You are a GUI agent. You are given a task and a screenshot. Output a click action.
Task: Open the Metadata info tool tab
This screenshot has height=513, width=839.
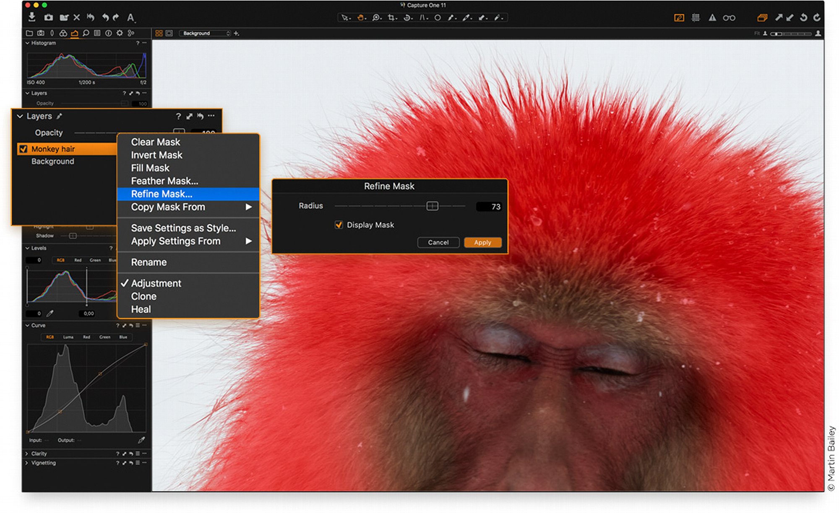(x=108, y=33)
